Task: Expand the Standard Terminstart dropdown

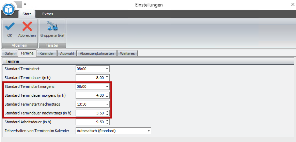Action: [107, 69]
